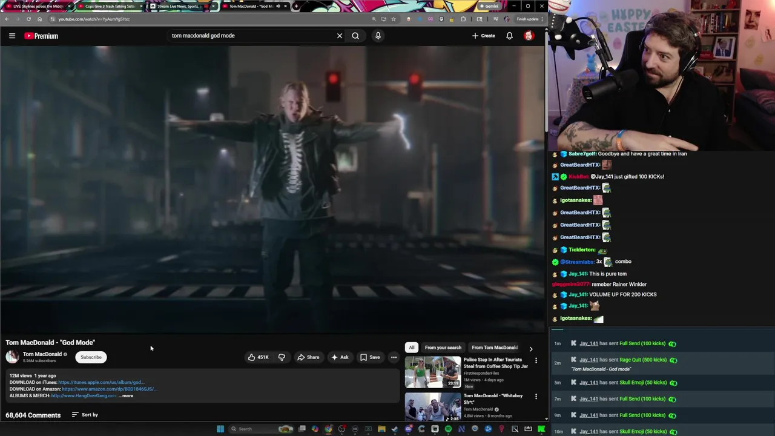775x436 pixels.
Task: Open the YouTube hamburger guide menu
Action: pos(12,36)
